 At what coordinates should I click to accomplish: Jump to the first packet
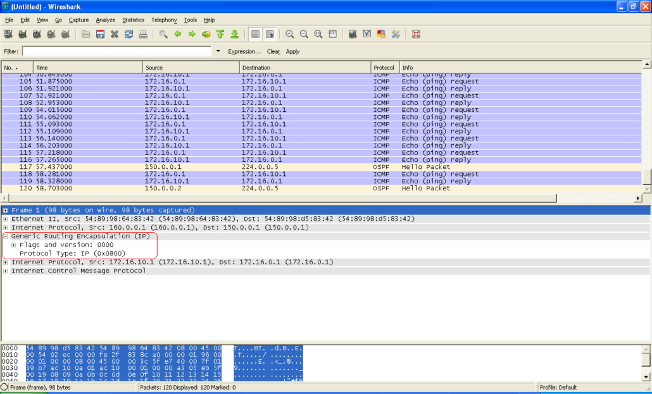click(220, 34)
